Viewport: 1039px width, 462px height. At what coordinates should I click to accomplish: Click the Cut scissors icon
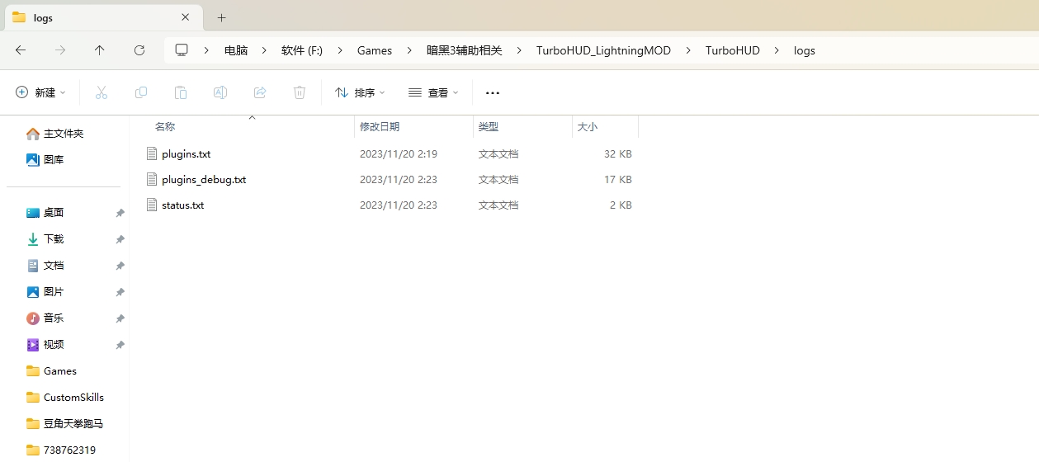point(102,92)
